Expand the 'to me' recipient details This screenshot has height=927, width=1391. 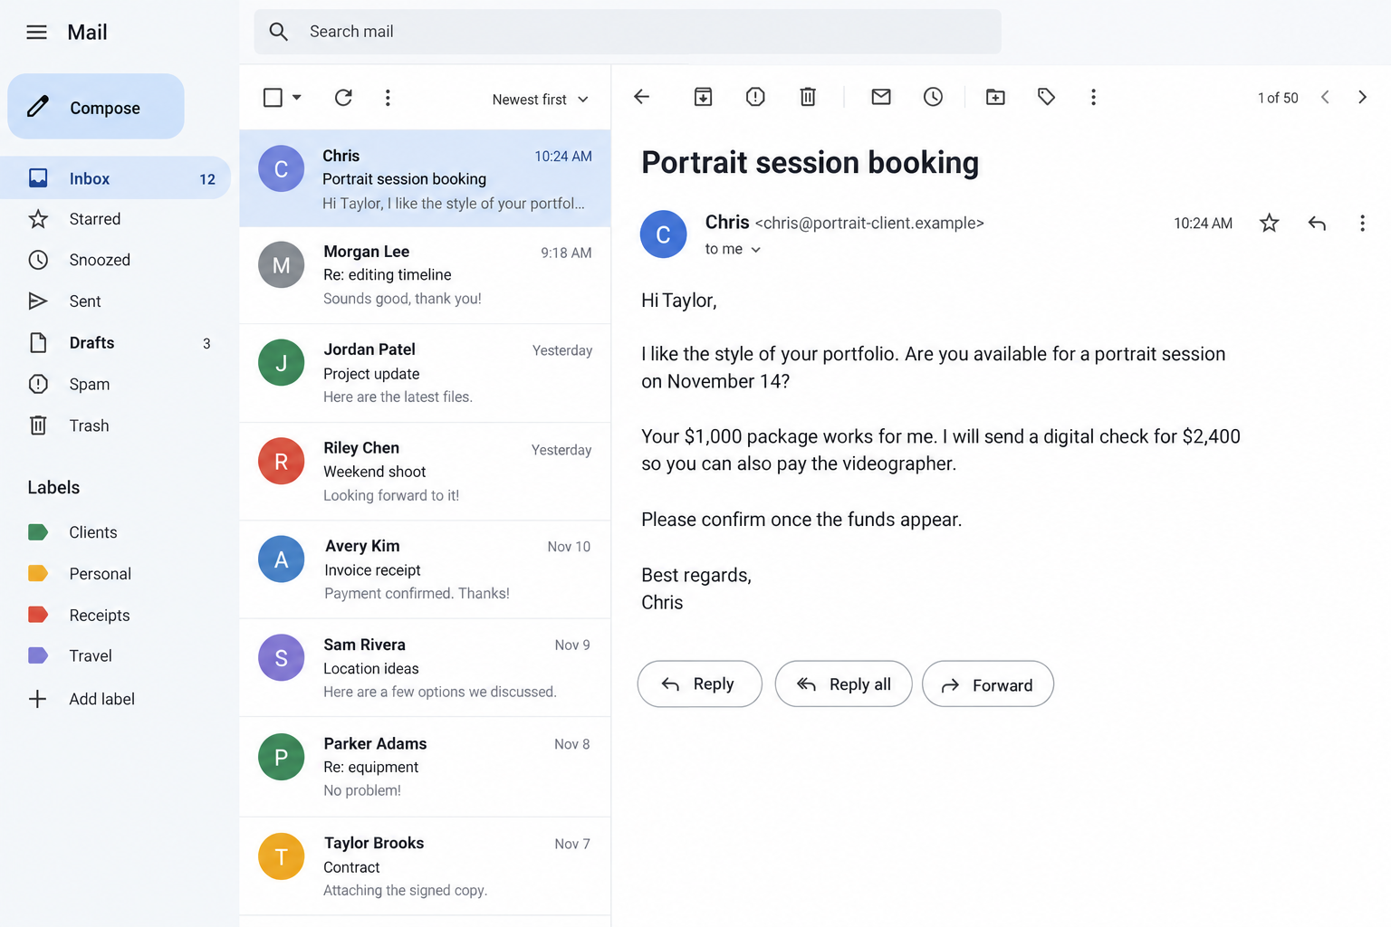click(x=733, y=249)
